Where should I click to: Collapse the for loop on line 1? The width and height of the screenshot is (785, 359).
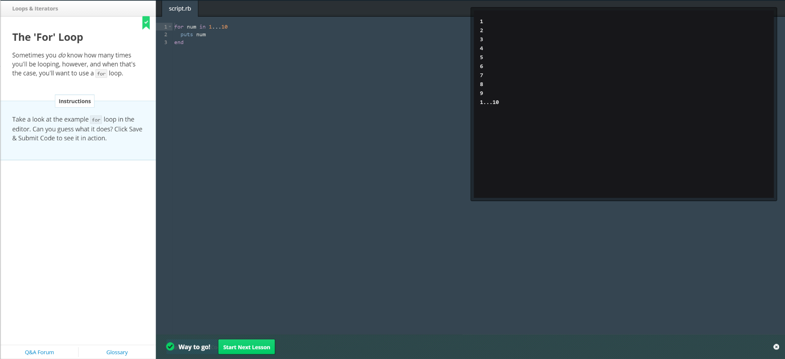[170, 27]
